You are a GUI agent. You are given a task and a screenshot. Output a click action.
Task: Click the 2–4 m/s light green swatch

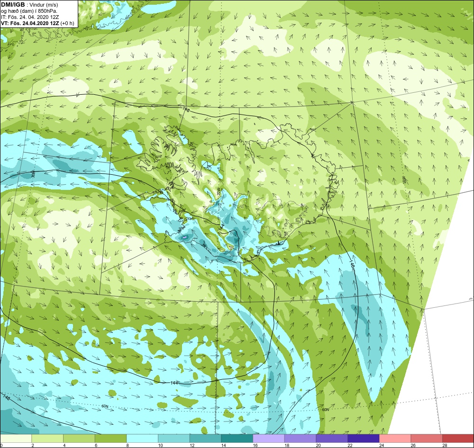coord(47,439)
